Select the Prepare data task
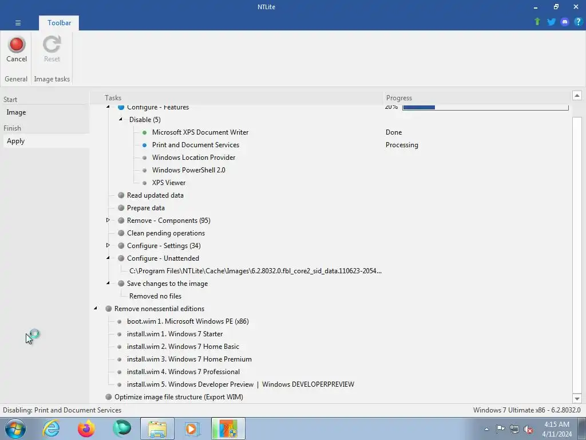The height and width of the screenshot is (440, 586). point(146,208)
